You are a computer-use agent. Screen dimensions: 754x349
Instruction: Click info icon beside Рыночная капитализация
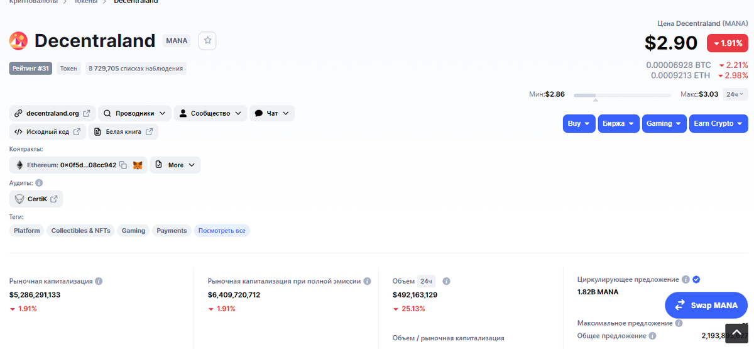[99, 281]
